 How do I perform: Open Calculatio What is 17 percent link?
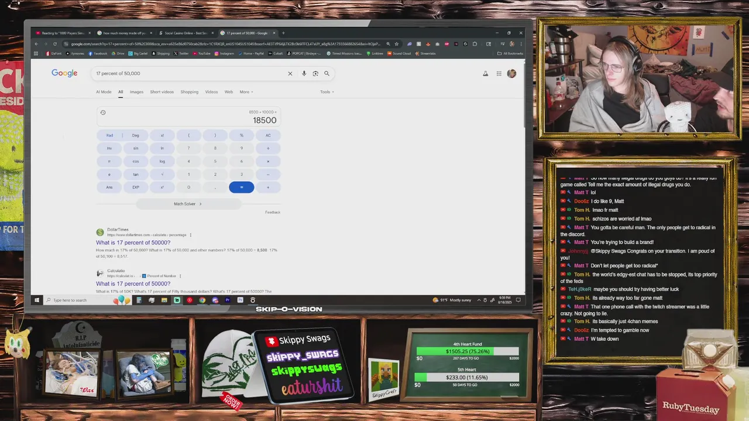pos(133,284)
